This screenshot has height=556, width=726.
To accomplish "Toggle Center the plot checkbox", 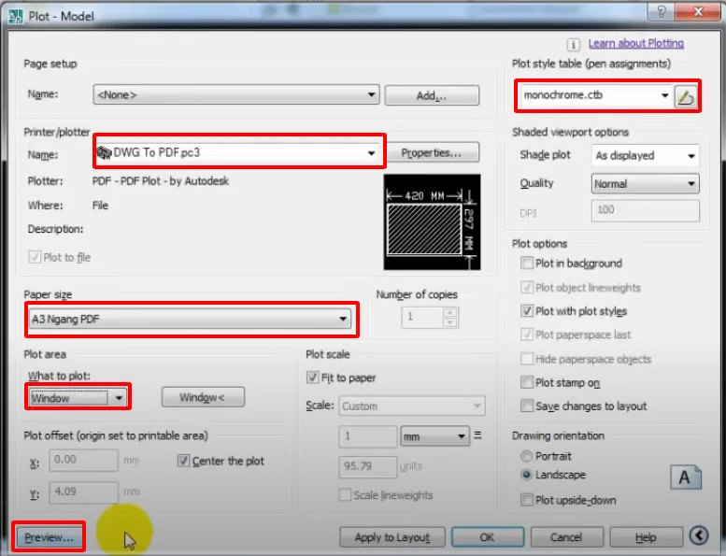I will (x=183, y=461).
